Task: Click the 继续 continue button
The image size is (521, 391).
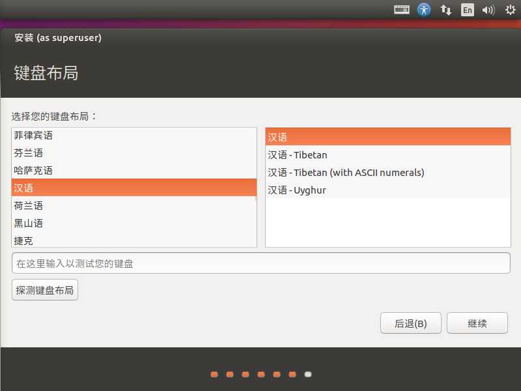Action: (x=477, y=323)
